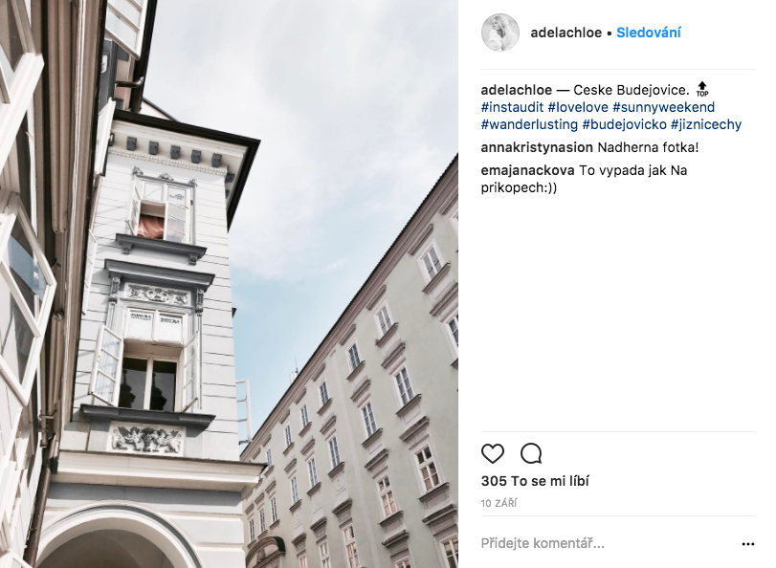
Task: Click the TOP arrow emoji in caption
Action: tap(701, 90)
